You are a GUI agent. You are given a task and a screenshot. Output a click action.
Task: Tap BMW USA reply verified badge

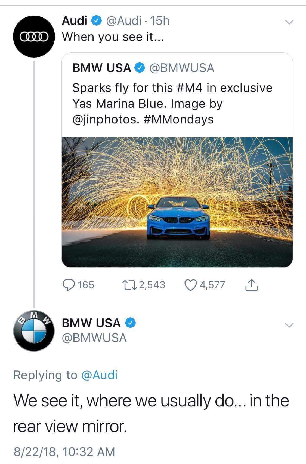(131, 323)
